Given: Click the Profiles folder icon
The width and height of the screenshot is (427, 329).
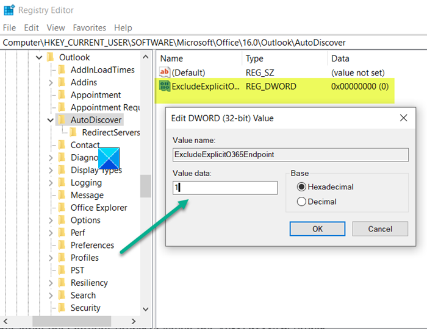Looking at the screenshot, I should click(62, 258).
